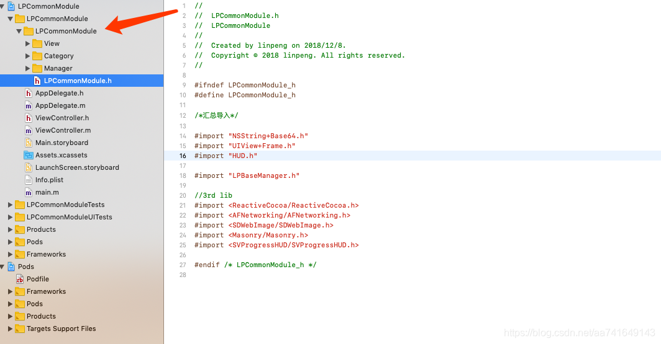
Task: Click the SDWebImage import line
Action: (264, 226)
